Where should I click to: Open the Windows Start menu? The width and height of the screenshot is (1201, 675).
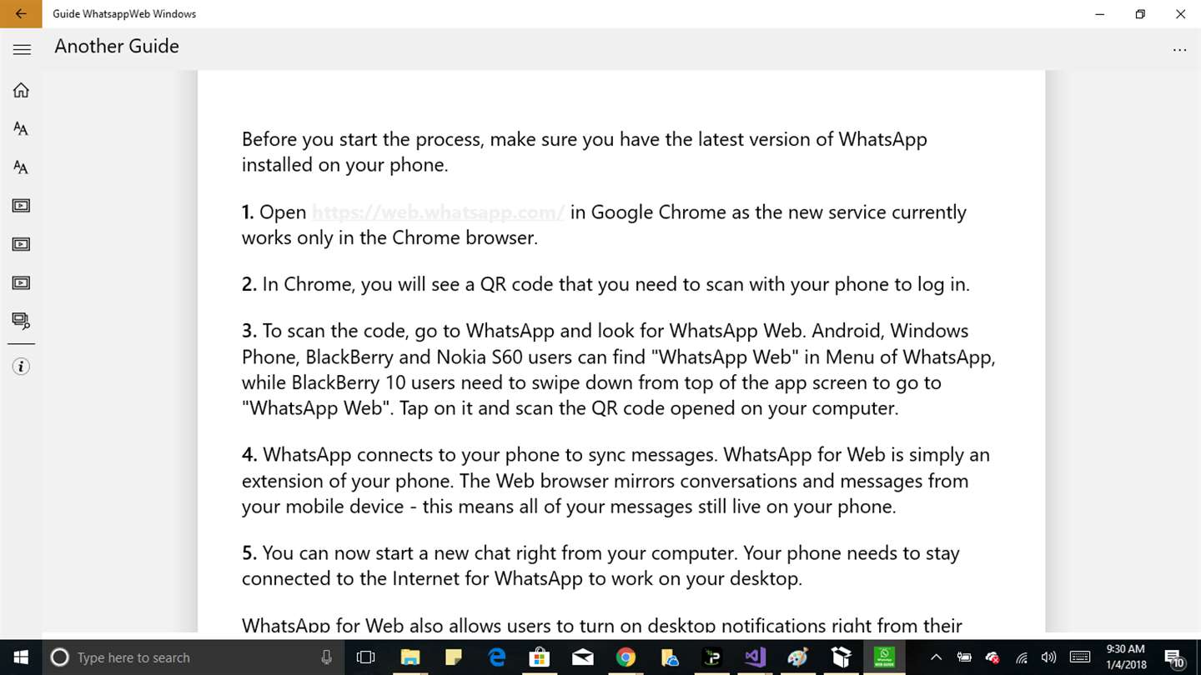20,657
